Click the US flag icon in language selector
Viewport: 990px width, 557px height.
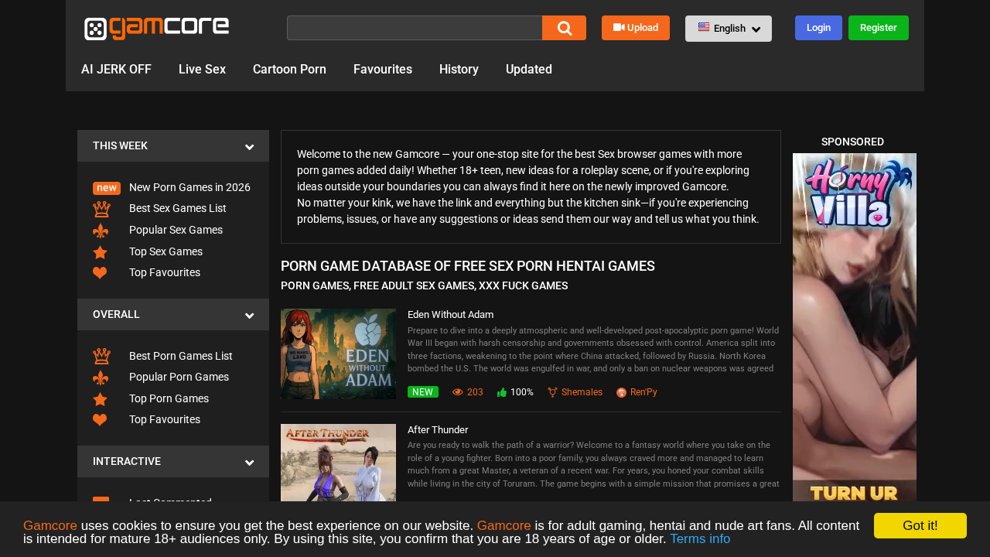tap(704, 27)
